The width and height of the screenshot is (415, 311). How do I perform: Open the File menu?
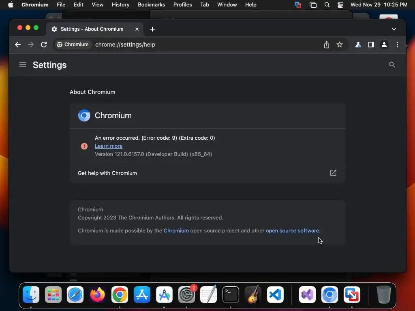pos(61,5)
